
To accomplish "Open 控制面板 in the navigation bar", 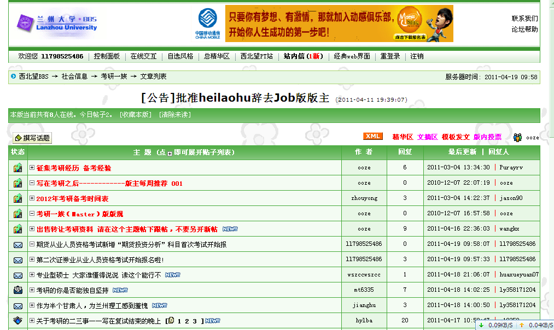I will coord(107,56).
